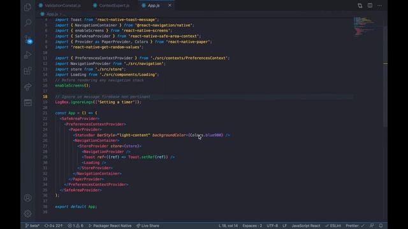Viewport: 408px width, 229px height.
Task: Click App.js in the breadcrumb bar
Action: point(52,14)
